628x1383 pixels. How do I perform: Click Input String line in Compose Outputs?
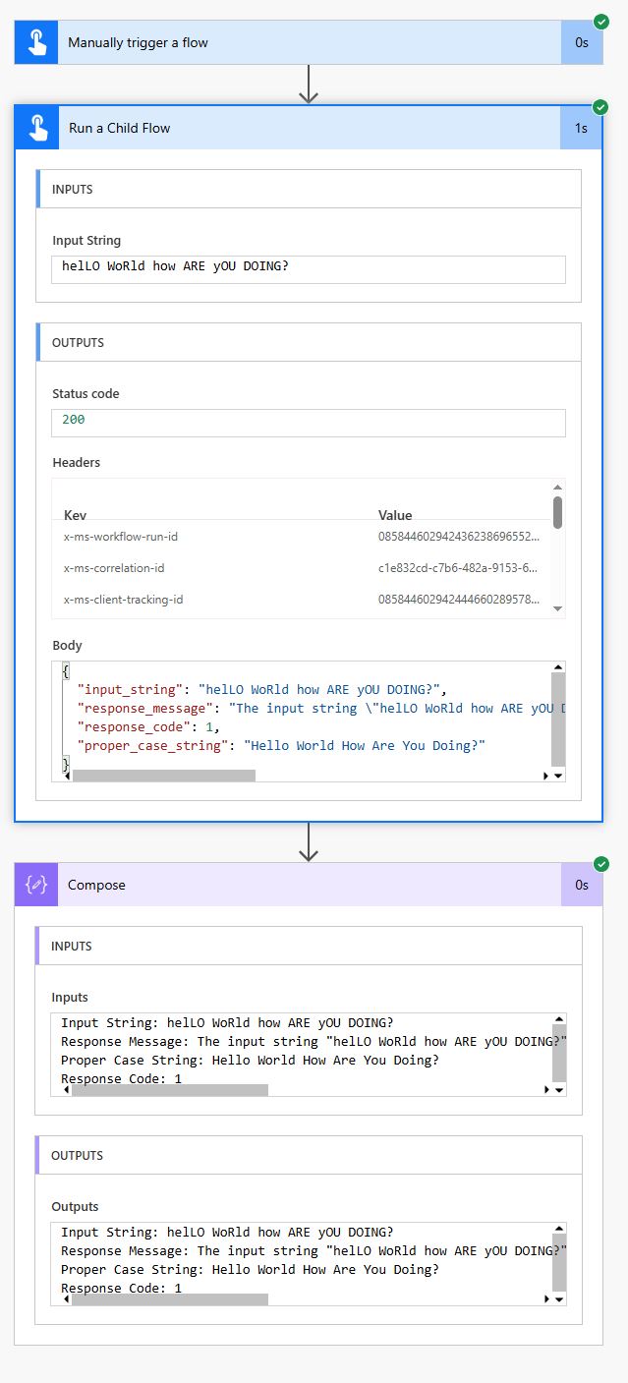[x=227, y=1233]
